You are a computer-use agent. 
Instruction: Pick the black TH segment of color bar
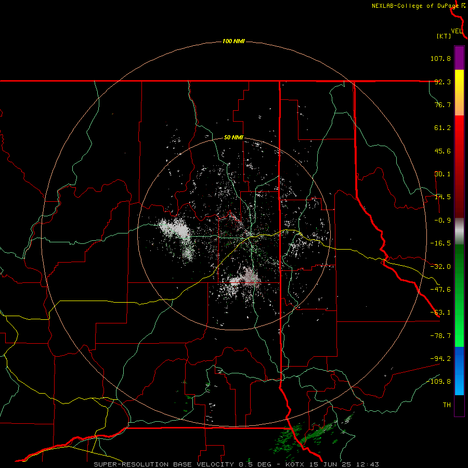click(x=459, y=406)
